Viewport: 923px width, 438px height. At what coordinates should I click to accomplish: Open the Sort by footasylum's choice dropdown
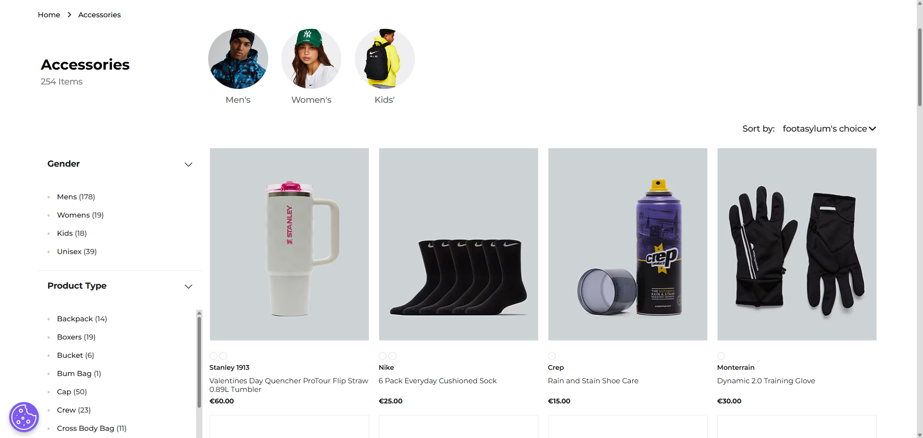(829, 129)
